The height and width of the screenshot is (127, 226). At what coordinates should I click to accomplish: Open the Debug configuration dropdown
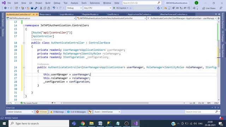[x=74, y=8]
